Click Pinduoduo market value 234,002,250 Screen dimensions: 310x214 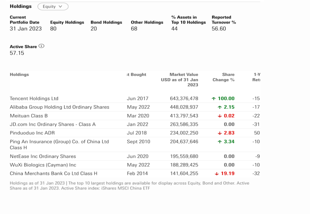click(x=184, y=133)
